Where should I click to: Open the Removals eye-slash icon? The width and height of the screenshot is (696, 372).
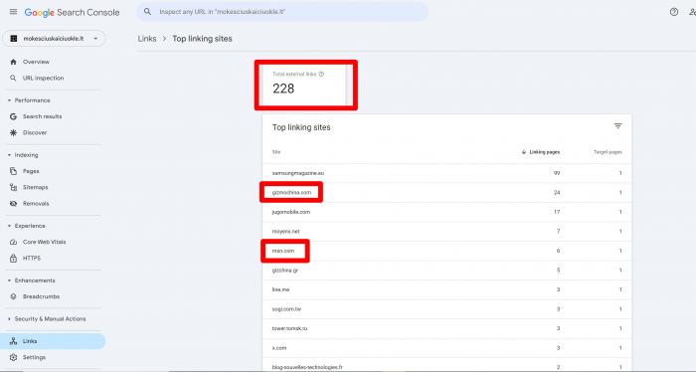pos(13,203)
